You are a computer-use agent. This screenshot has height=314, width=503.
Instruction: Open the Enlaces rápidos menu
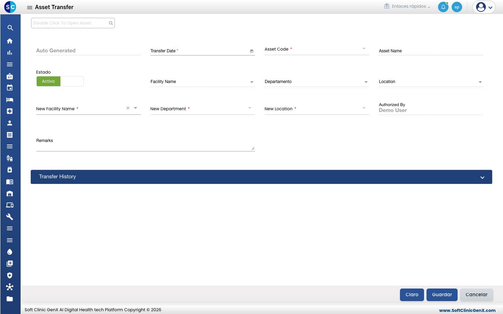pyautogui.click(x=407, y=6)
